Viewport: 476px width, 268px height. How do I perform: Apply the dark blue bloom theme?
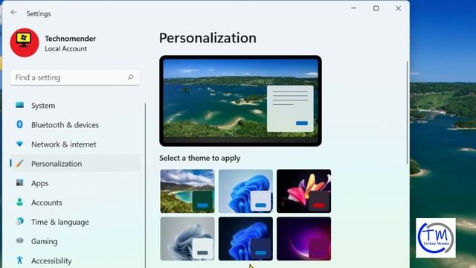click(245, 239)
